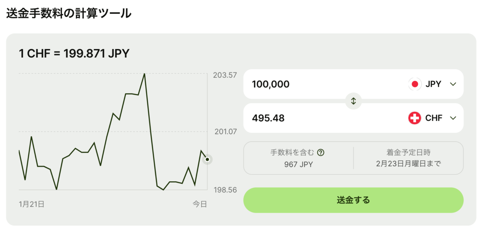The height and width of the screenshot is (232, 483).
Task: Click the 1月21日 chart start date
Action: pos(31,204)
